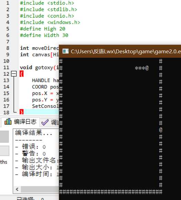Click the '输出大小' log entry

click(x=37, y=167)
